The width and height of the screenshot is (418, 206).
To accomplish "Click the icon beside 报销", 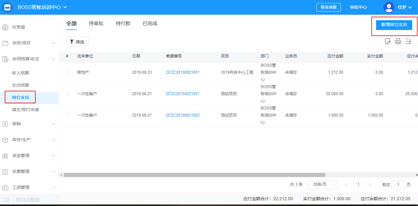I will coord(5,124).
